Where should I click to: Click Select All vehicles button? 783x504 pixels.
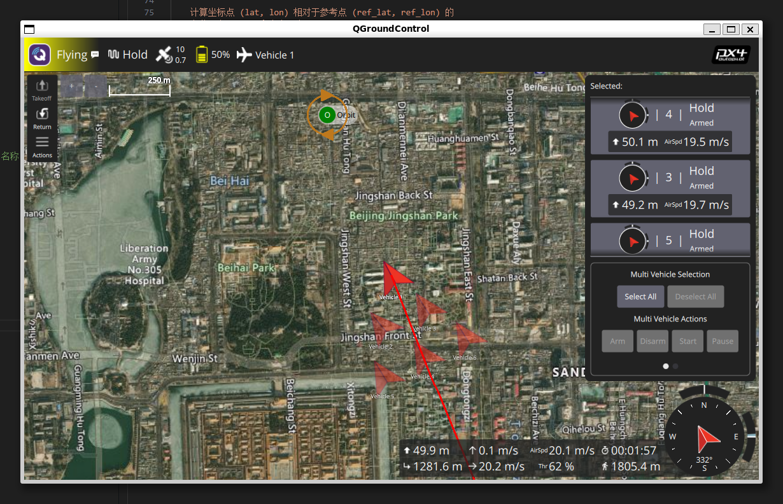point(640,296)
